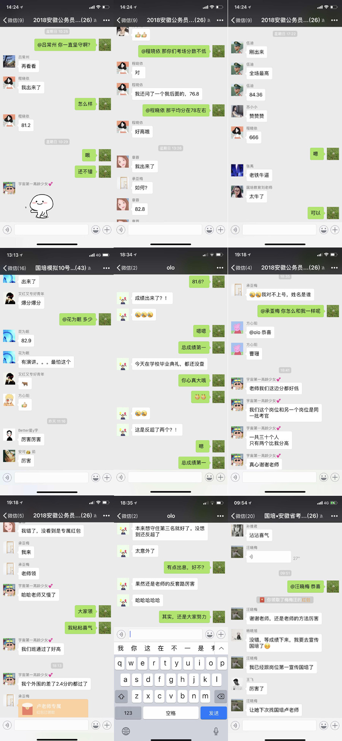
Task: Tap plus icon above the keyboard
Action: pyautogui.click(x=221, y=634)
